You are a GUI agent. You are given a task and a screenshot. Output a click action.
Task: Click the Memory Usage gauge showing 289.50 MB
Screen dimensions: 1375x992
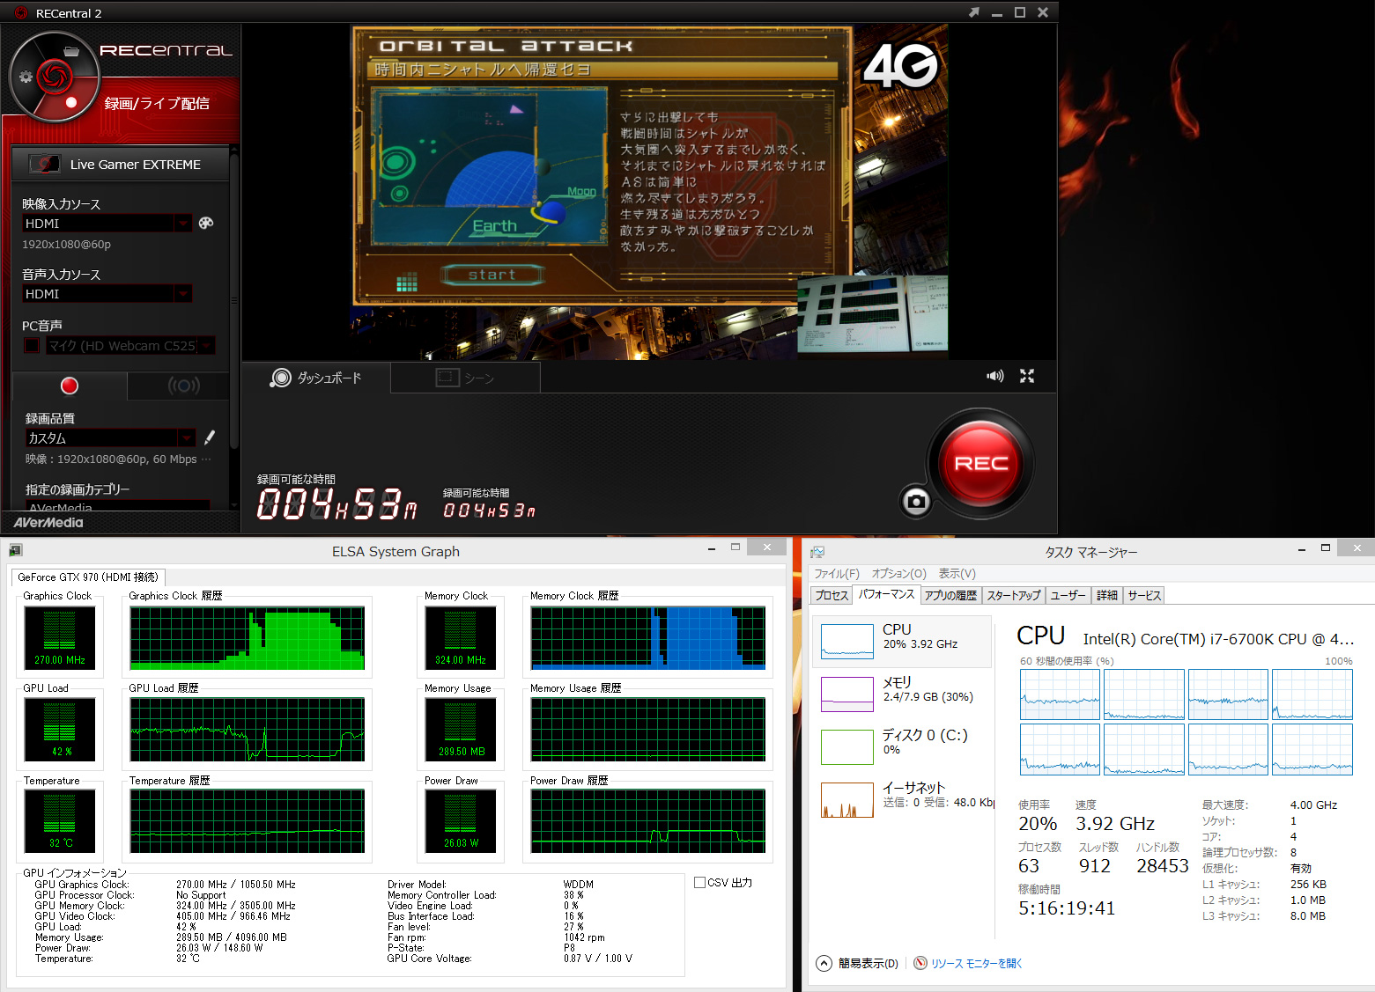[x=461, y=730]
